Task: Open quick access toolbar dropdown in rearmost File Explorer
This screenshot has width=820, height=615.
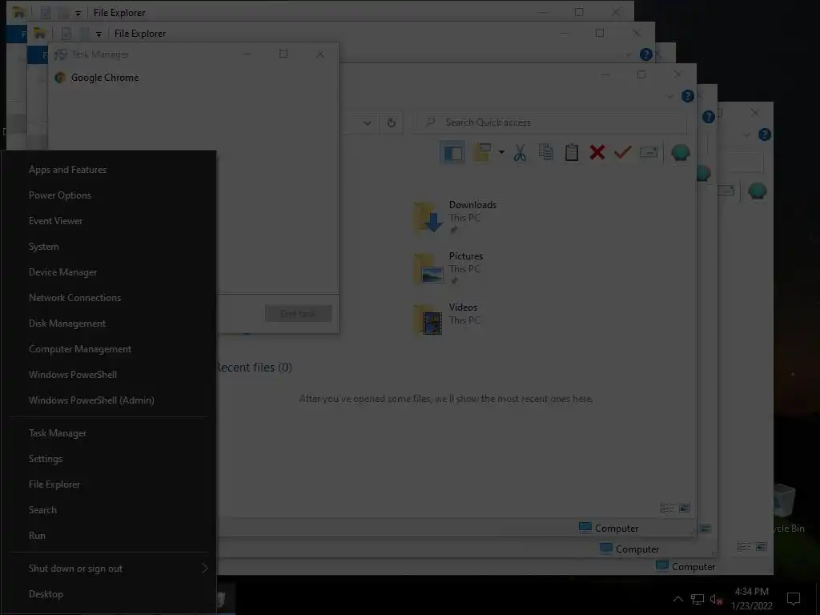Action: click(78, 13)
